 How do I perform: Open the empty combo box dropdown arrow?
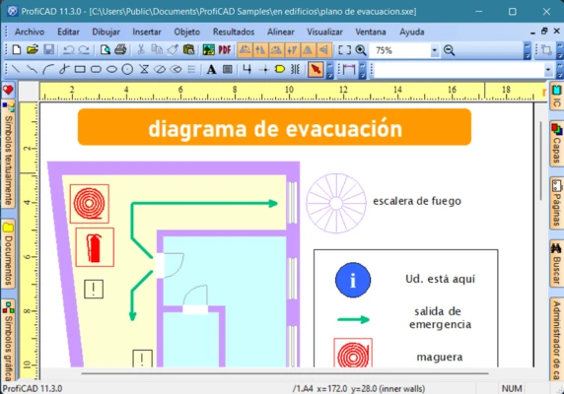(548, 70)
